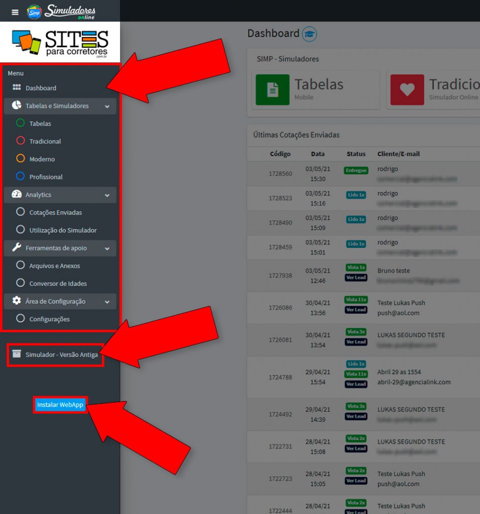Open the hamburger menu at top left
480x514 pixels.
15,12
